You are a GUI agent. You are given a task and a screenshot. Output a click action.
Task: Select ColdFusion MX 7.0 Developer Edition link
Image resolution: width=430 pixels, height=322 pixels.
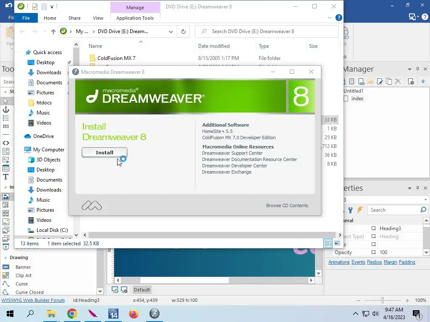coord(239,138)
